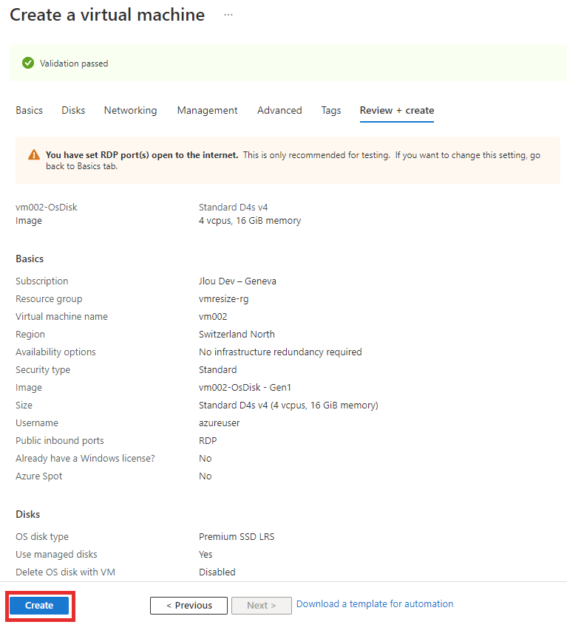Click the Use managed disks label
This screenshot has width=567, height=633.
coord(56,554)
